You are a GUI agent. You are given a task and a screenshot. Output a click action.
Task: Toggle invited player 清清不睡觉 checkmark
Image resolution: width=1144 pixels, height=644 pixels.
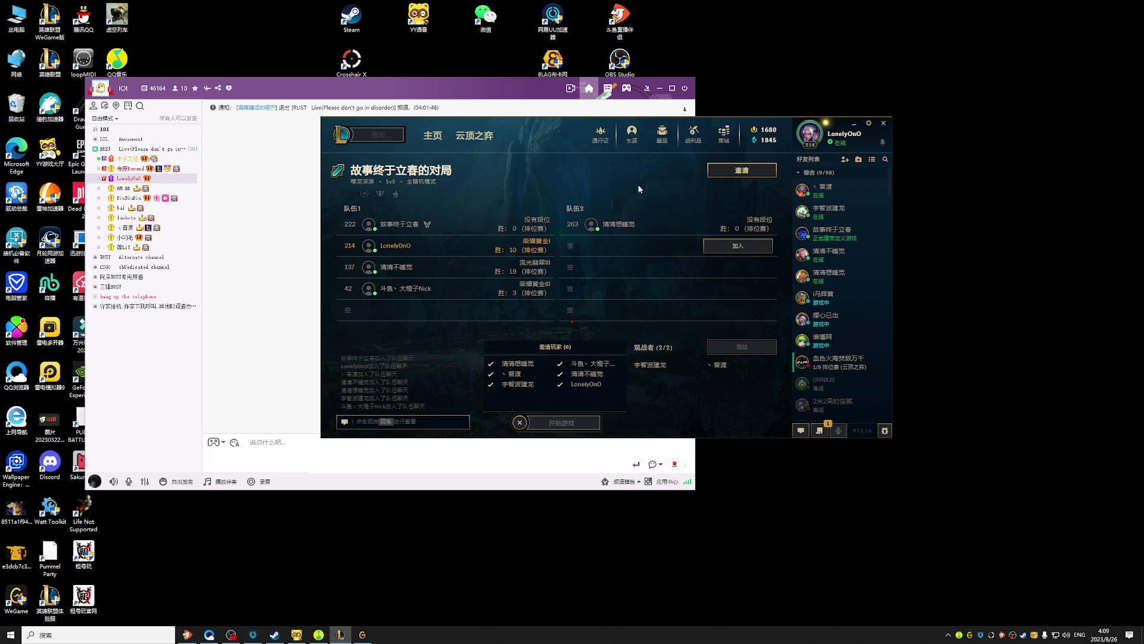559,374
